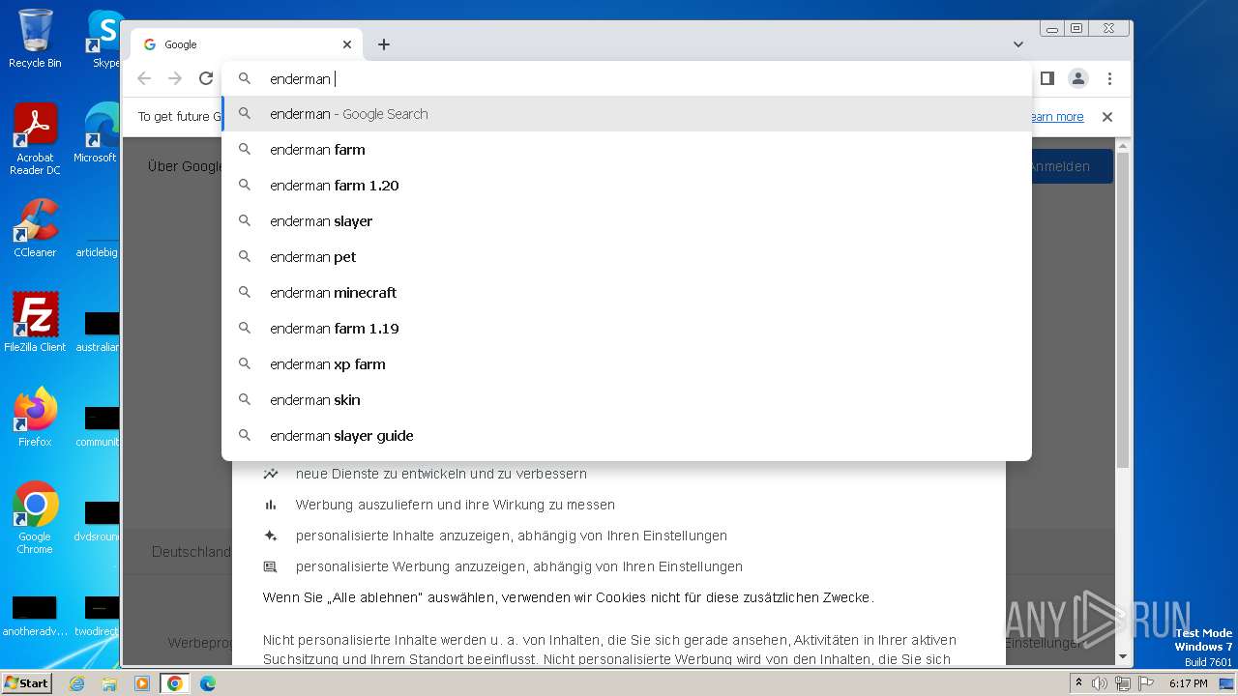Open Skype desktop icon
Viewport: 1238px width, 696px height.
pos(104,39)
